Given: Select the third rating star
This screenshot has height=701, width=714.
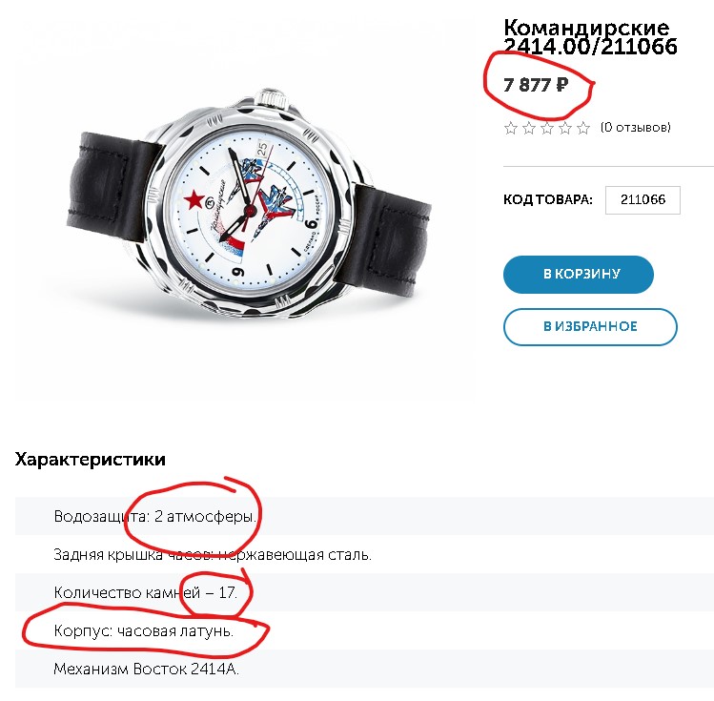Looking at the screenshot, I should [x=547, y=128].
